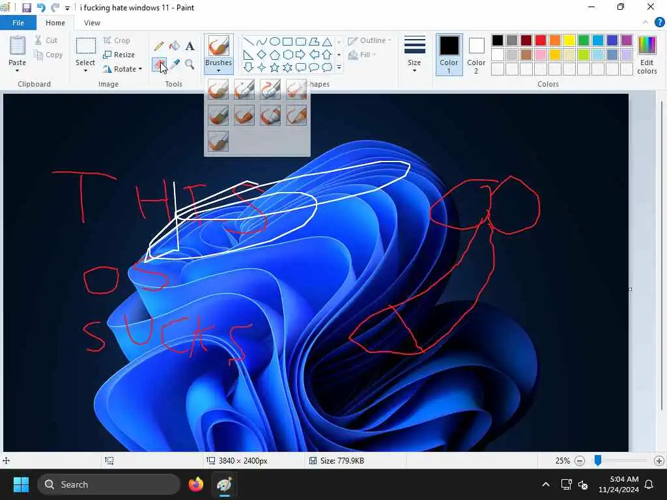Zoom in with the plus button
Screen dimensions: 667x500
(x=659, y=460)
